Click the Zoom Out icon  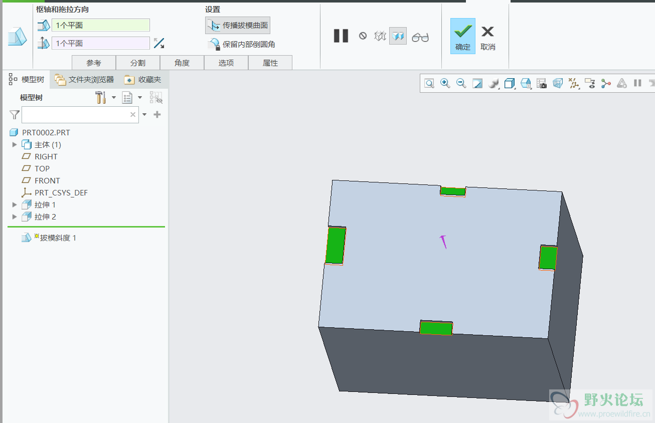[461, 83]
